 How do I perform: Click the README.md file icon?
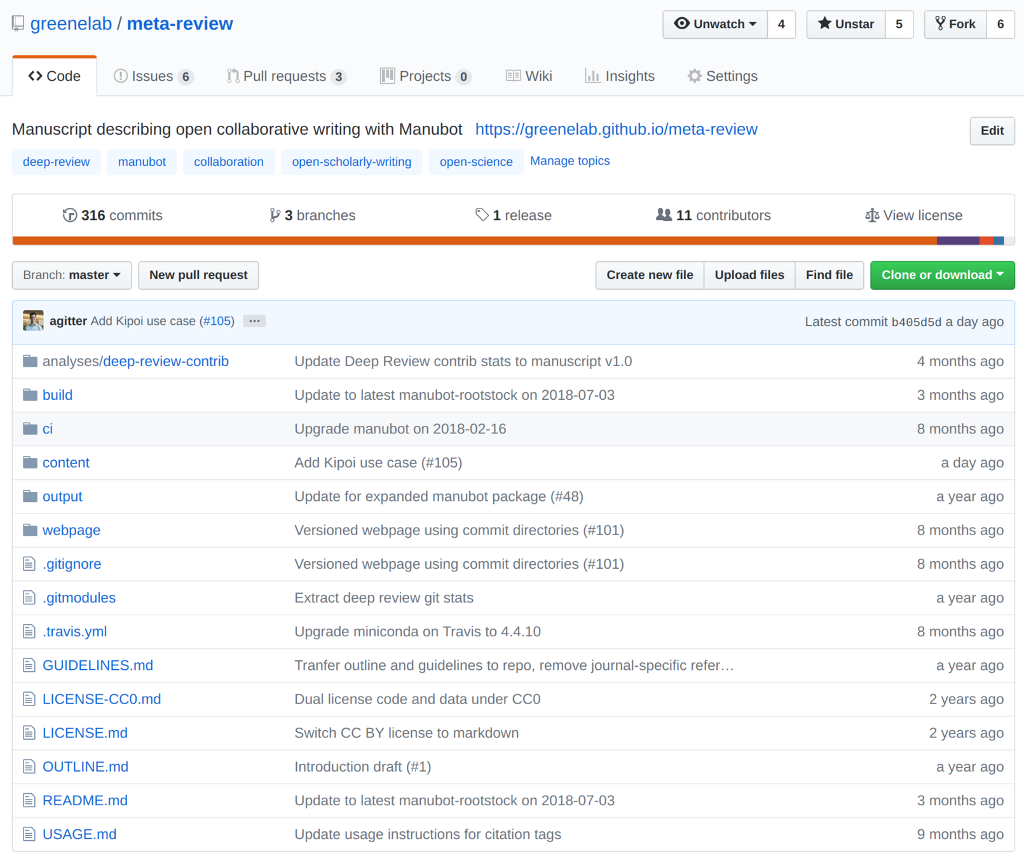(29, 800)
